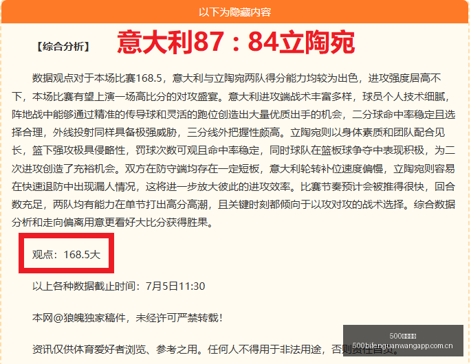Click the phrase "罚球次数可观且命中率稳定"

pos(197,150)
